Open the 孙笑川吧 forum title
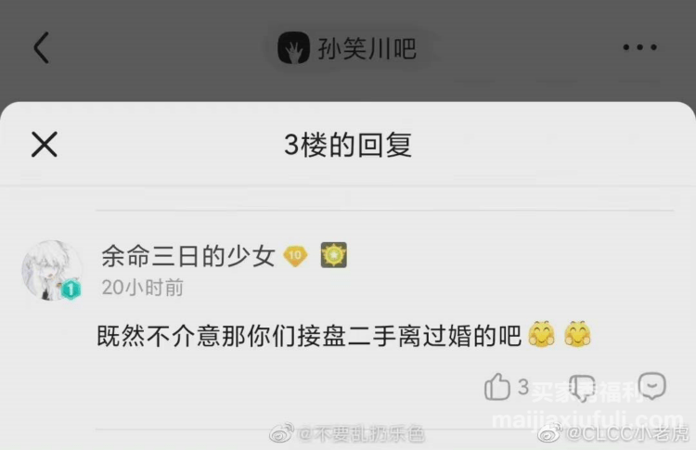696x450 pixels. pyautogui.click(x=367, y=48)
